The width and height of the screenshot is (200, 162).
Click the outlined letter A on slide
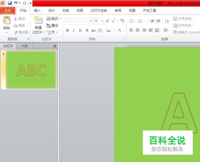[x=179, y=113]
